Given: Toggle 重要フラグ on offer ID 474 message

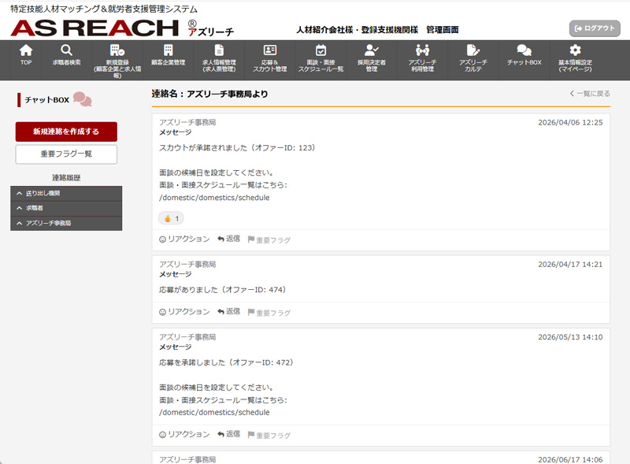Looking at the screenshot, I should coord(269,313).
